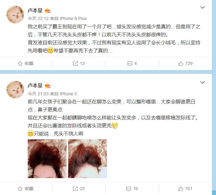The width and height of the screenshot is (216, 195).
Task: Like the second post with 761 likes
Action: pyautogui.click(x=181, y=189)
